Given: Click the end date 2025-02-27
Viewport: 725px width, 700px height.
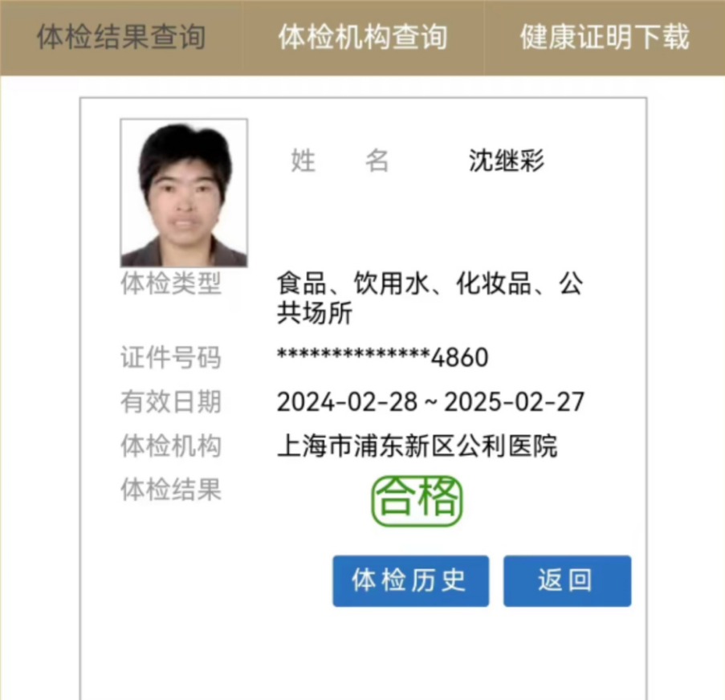Looking at the screenshot, I should click(x=514, y=402).
